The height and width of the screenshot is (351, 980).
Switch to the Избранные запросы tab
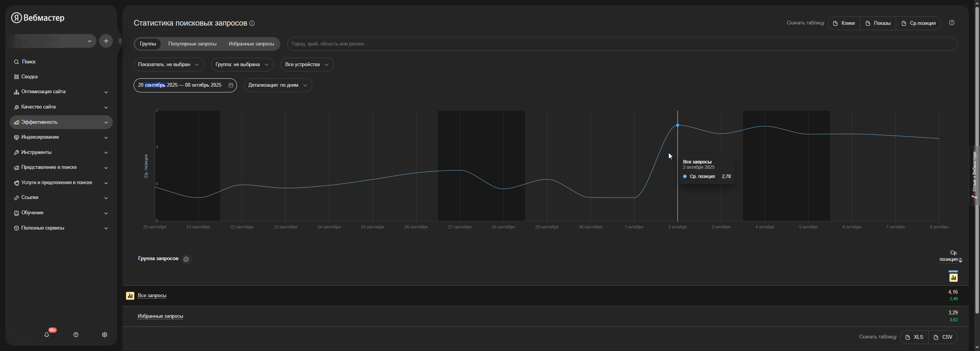pos(251,44)
